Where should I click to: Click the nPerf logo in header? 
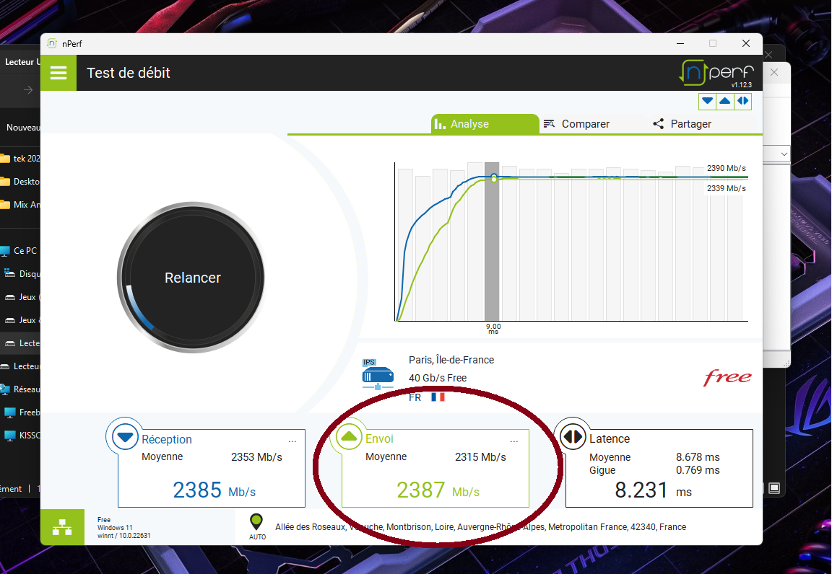pyautogui.click(x=716, y=73)
